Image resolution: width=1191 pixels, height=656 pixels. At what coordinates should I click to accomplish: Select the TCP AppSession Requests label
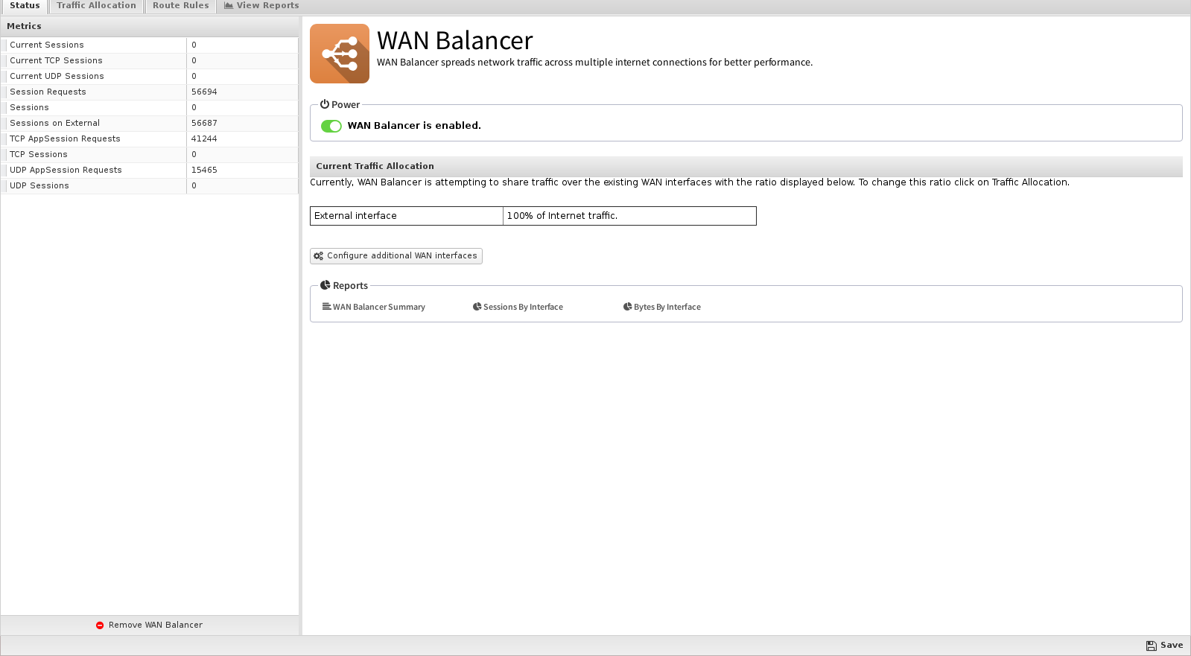(65, 139)
